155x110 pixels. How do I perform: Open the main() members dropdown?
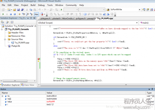click(147, 23)
